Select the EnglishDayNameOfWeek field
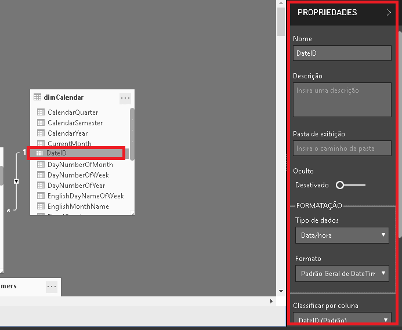 point(86,196)
